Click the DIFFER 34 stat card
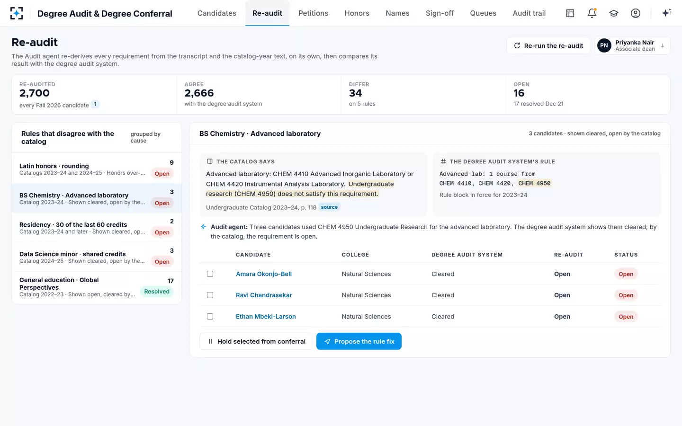This screenshot has height=426, width=682. click(x=423, y=94)
